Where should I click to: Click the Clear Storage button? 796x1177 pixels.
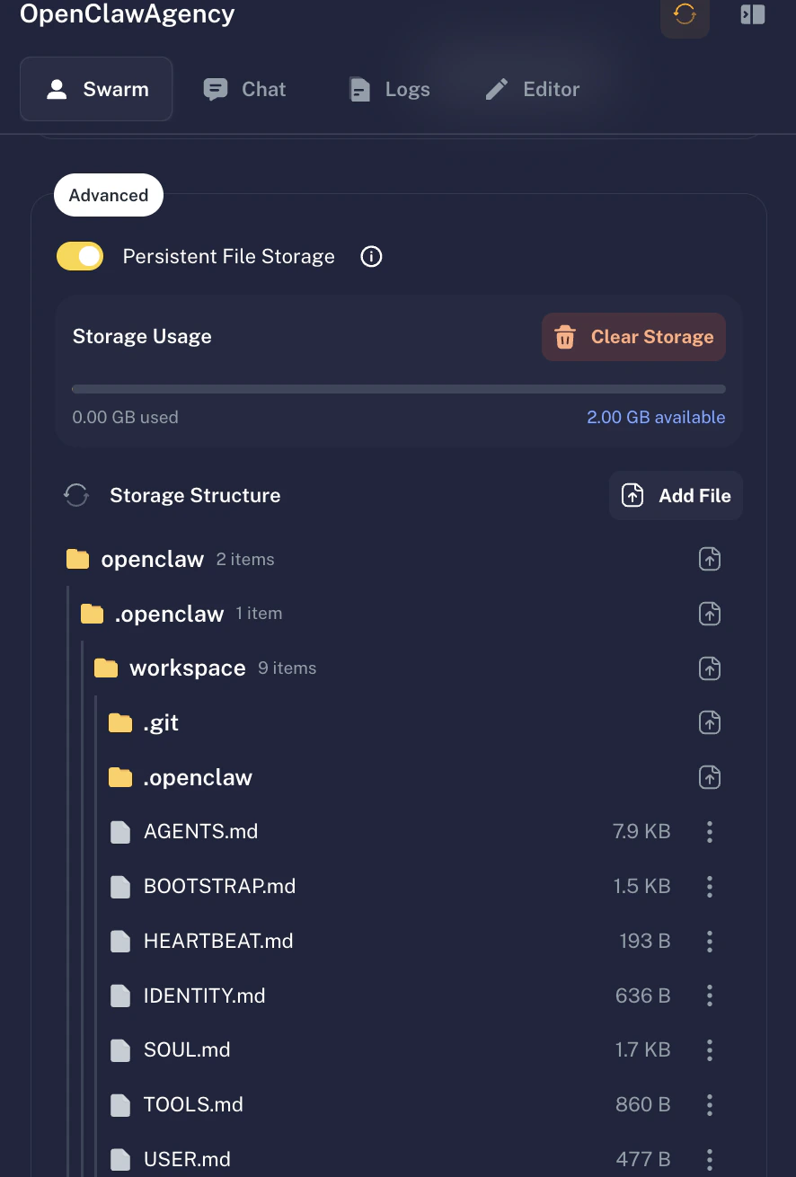tap(632, 337)
